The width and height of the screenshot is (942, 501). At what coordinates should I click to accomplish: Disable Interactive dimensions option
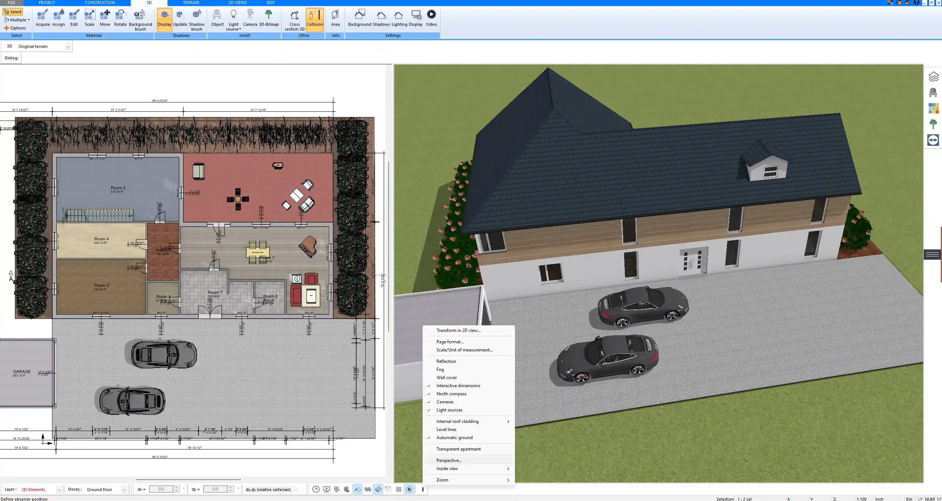[458, 386]
